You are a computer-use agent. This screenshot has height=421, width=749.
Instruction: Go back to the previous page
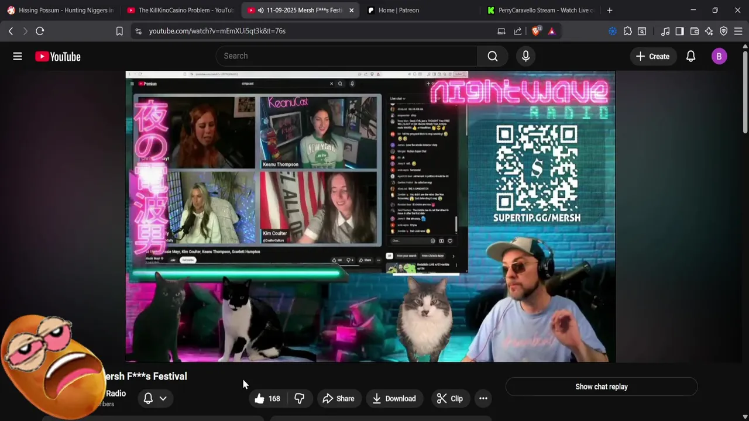(11, 31)
